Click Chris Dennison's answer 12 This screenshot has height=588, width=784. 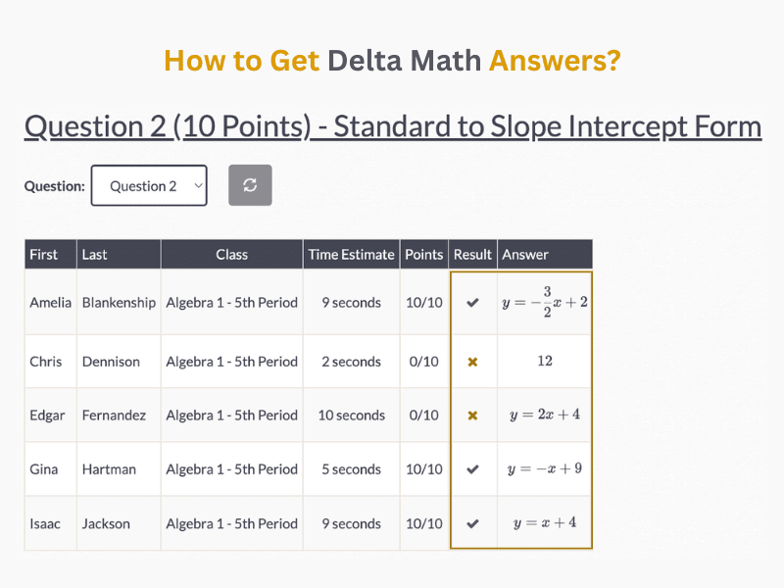pos(545,361)
